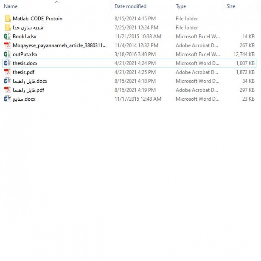This screenshot has height=261, width=261.
Task: Select the thesis.docx file name
Action: [x=25, y=63]
